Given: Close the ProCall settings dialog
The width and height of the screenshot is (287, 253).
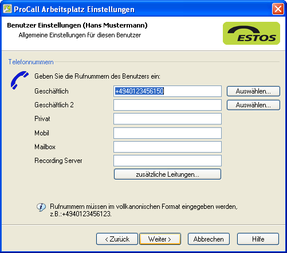Looking at the screenshot, I should coord(278,9).
